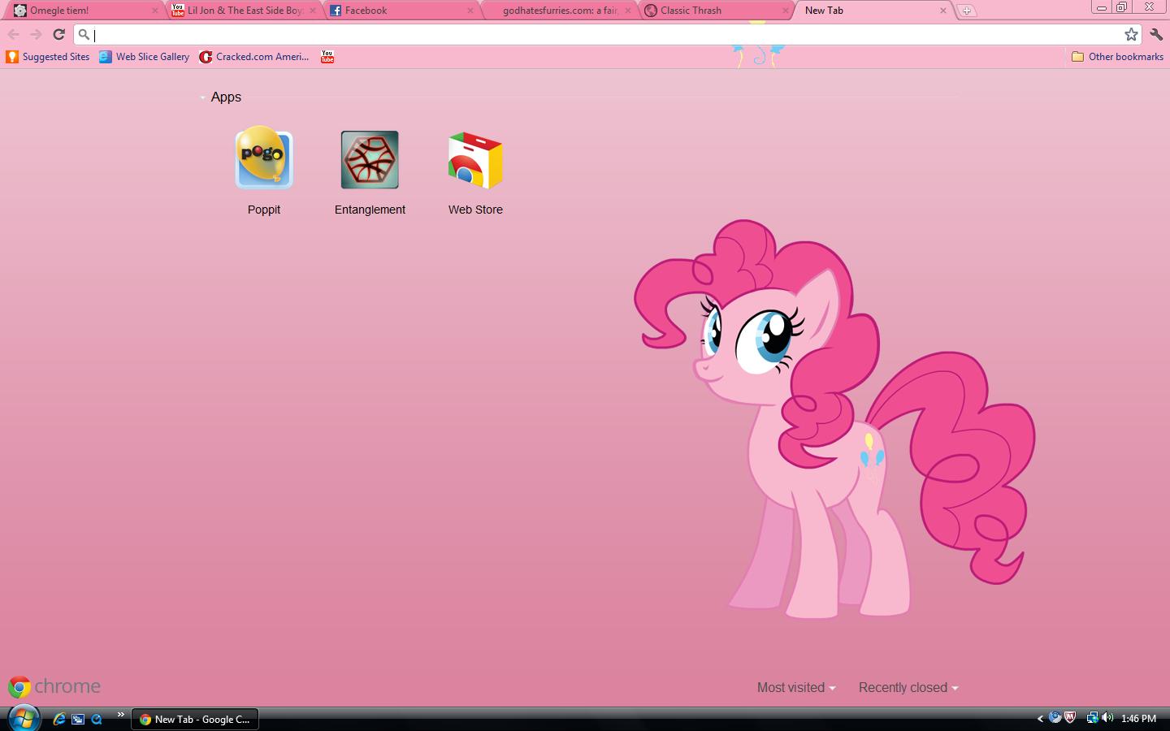Open the Suggested Sites bookmark

[48, 57]
